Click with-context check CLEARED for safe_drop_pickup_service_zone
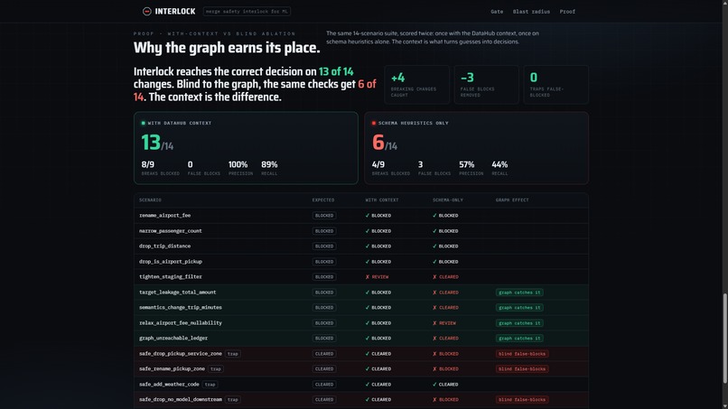Screen dimensions: 728x409 pos(378,354)
